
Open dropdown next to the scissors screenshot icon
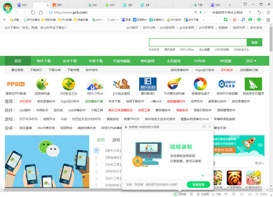coord(238,20)
